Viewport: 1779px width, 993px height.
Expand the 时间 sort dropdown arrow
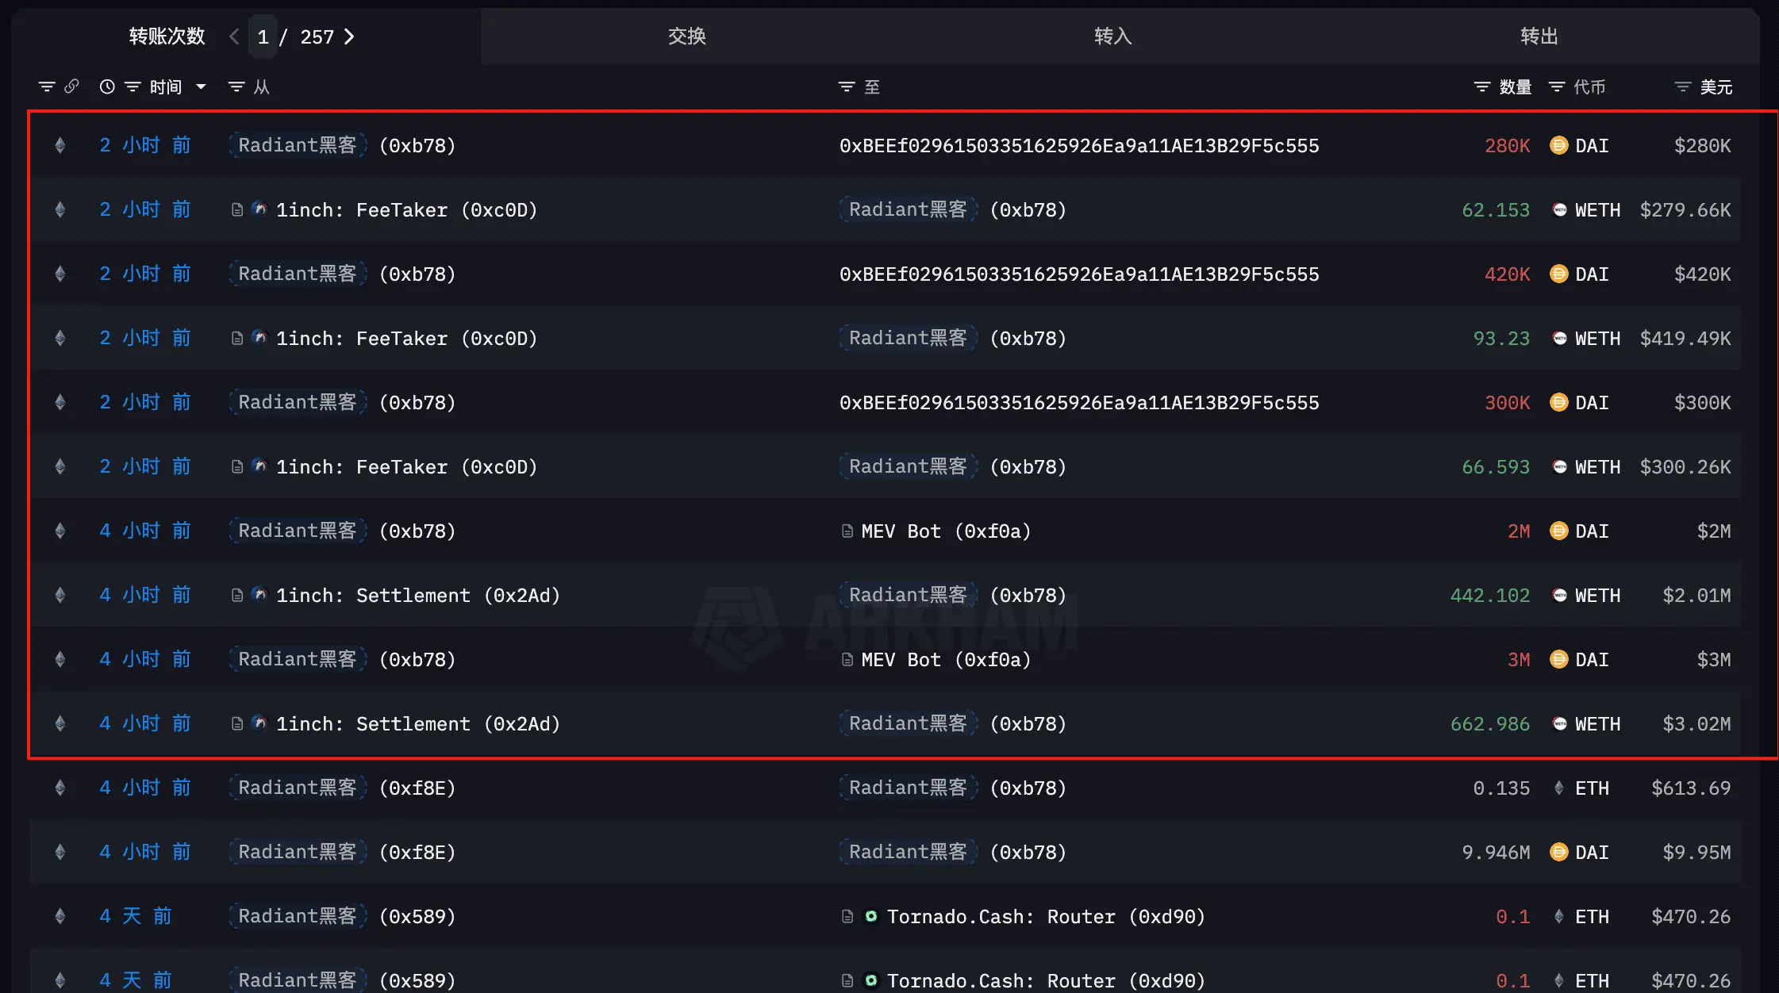[x=201, y=86]
